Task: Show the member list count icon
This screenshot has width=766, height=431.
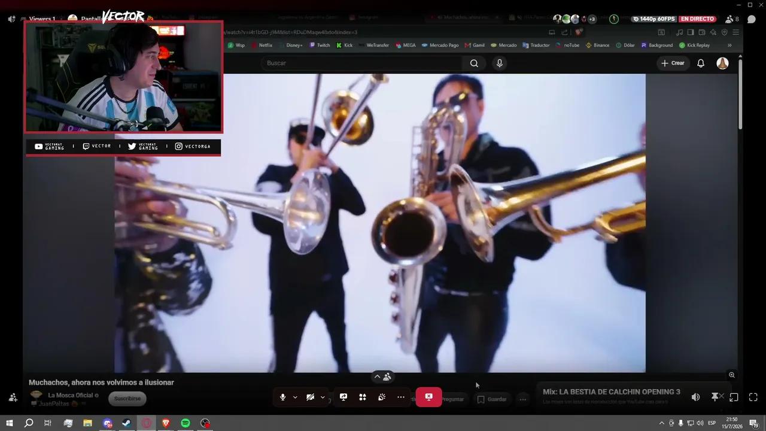Action: pos(731,19)
